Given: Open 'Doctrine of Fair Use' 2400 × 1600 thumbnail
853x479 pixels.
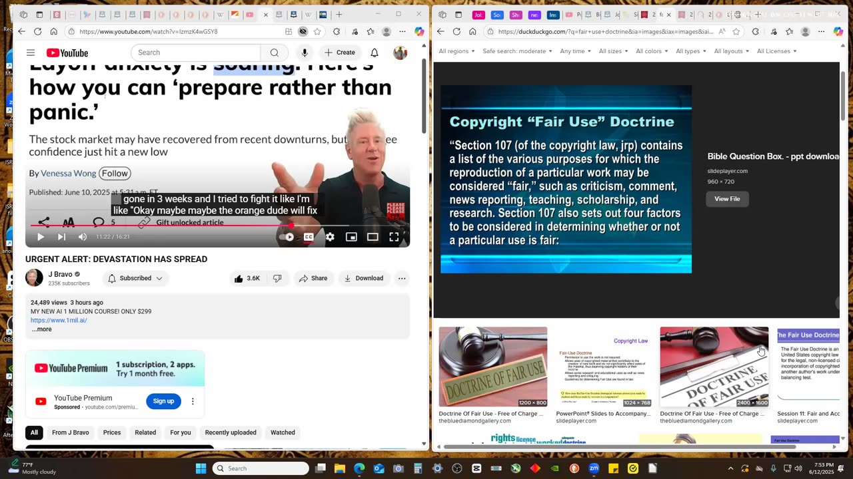Looking at the screenshot, I should (714, 367).
